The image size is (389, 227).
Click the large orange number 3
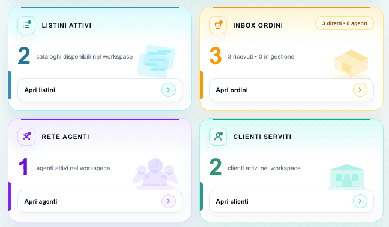click(x=216, y=56)
